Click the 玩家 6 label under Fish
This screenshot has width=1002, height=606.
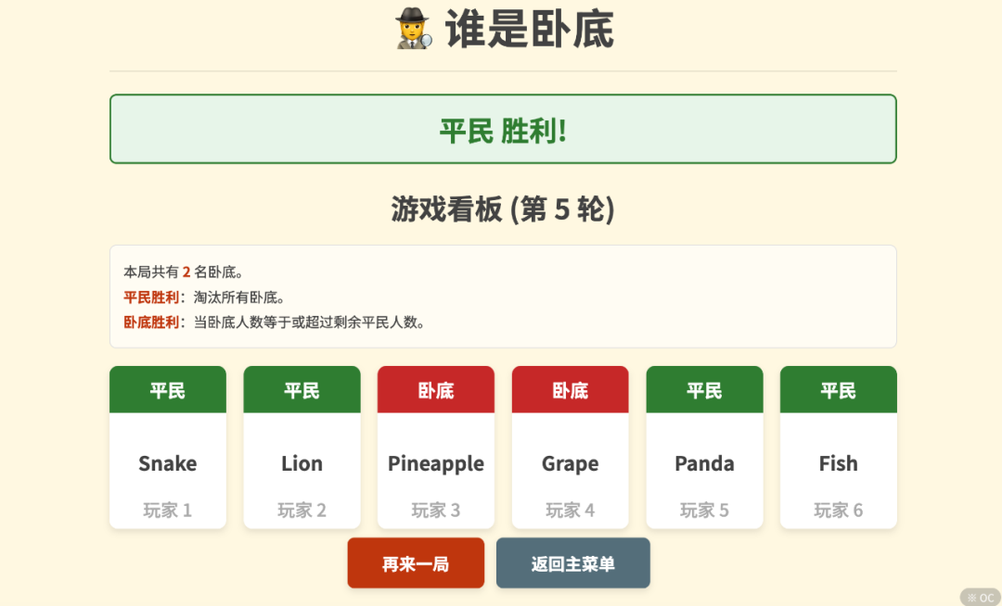point(838,509)
